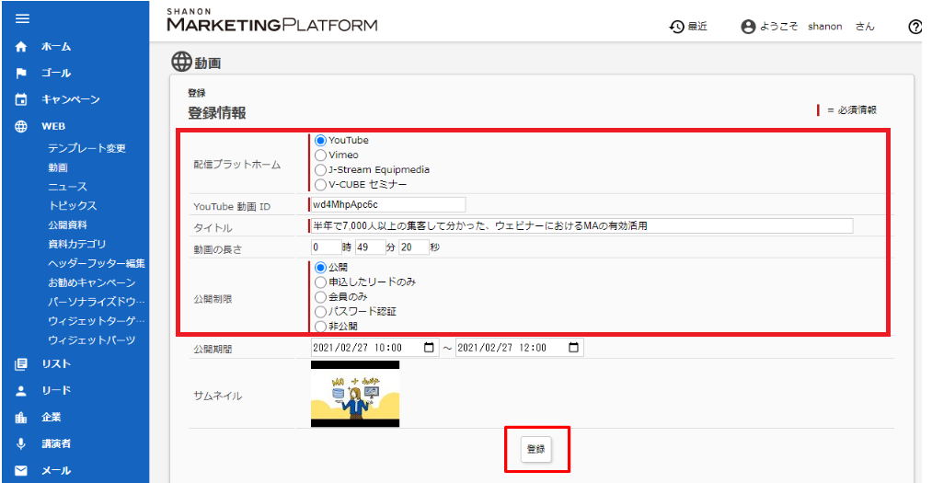Viewport: 932px width, 483px height.
Task: Open 資料カテゴリ submenu link
Action: [x=77, y=244]
